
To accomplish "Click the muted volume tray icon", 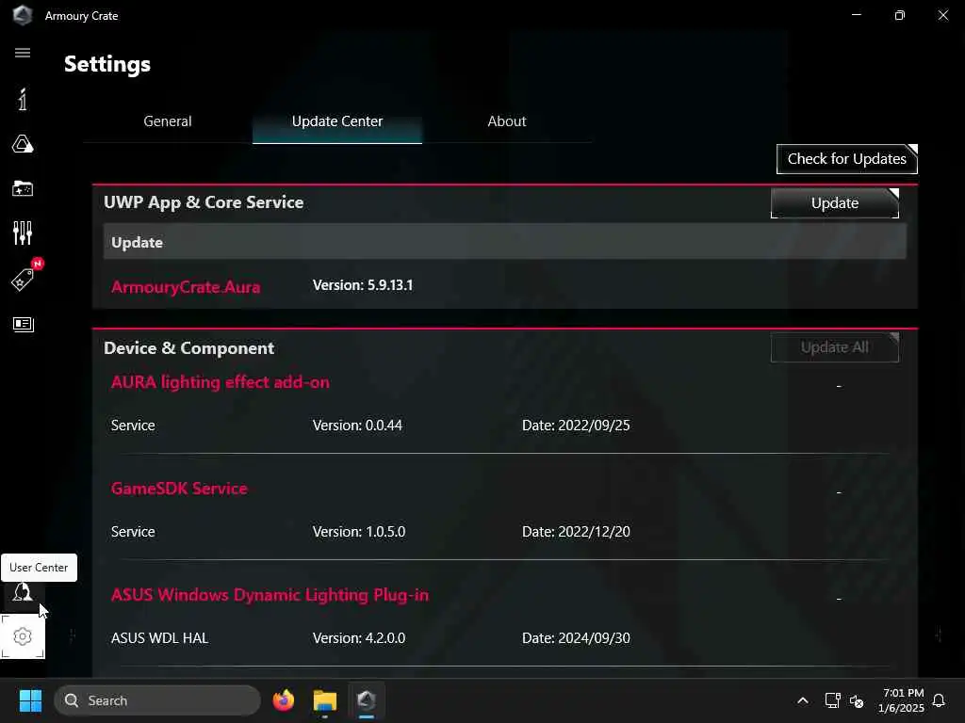I will tap(857, 700).
